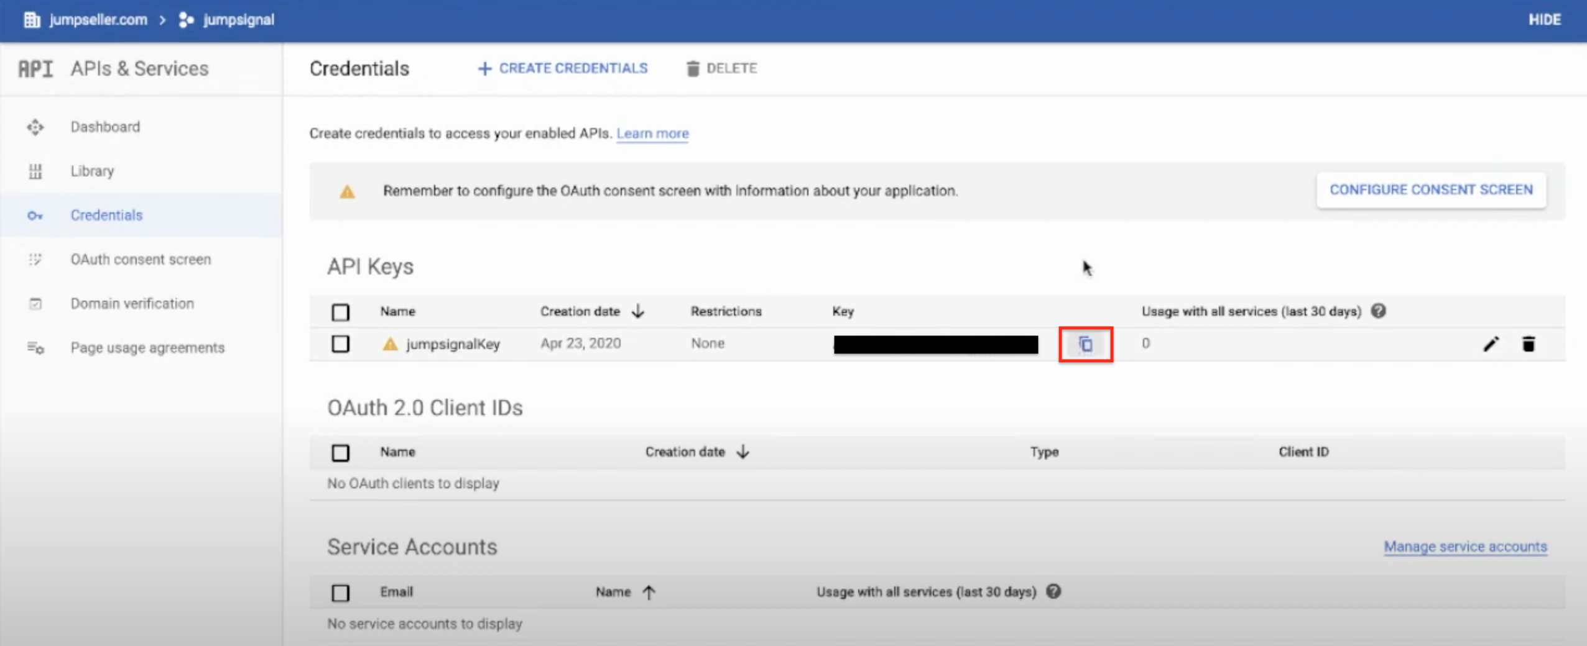Click jumpseller.com in the breadcrumb

(98, 20)
